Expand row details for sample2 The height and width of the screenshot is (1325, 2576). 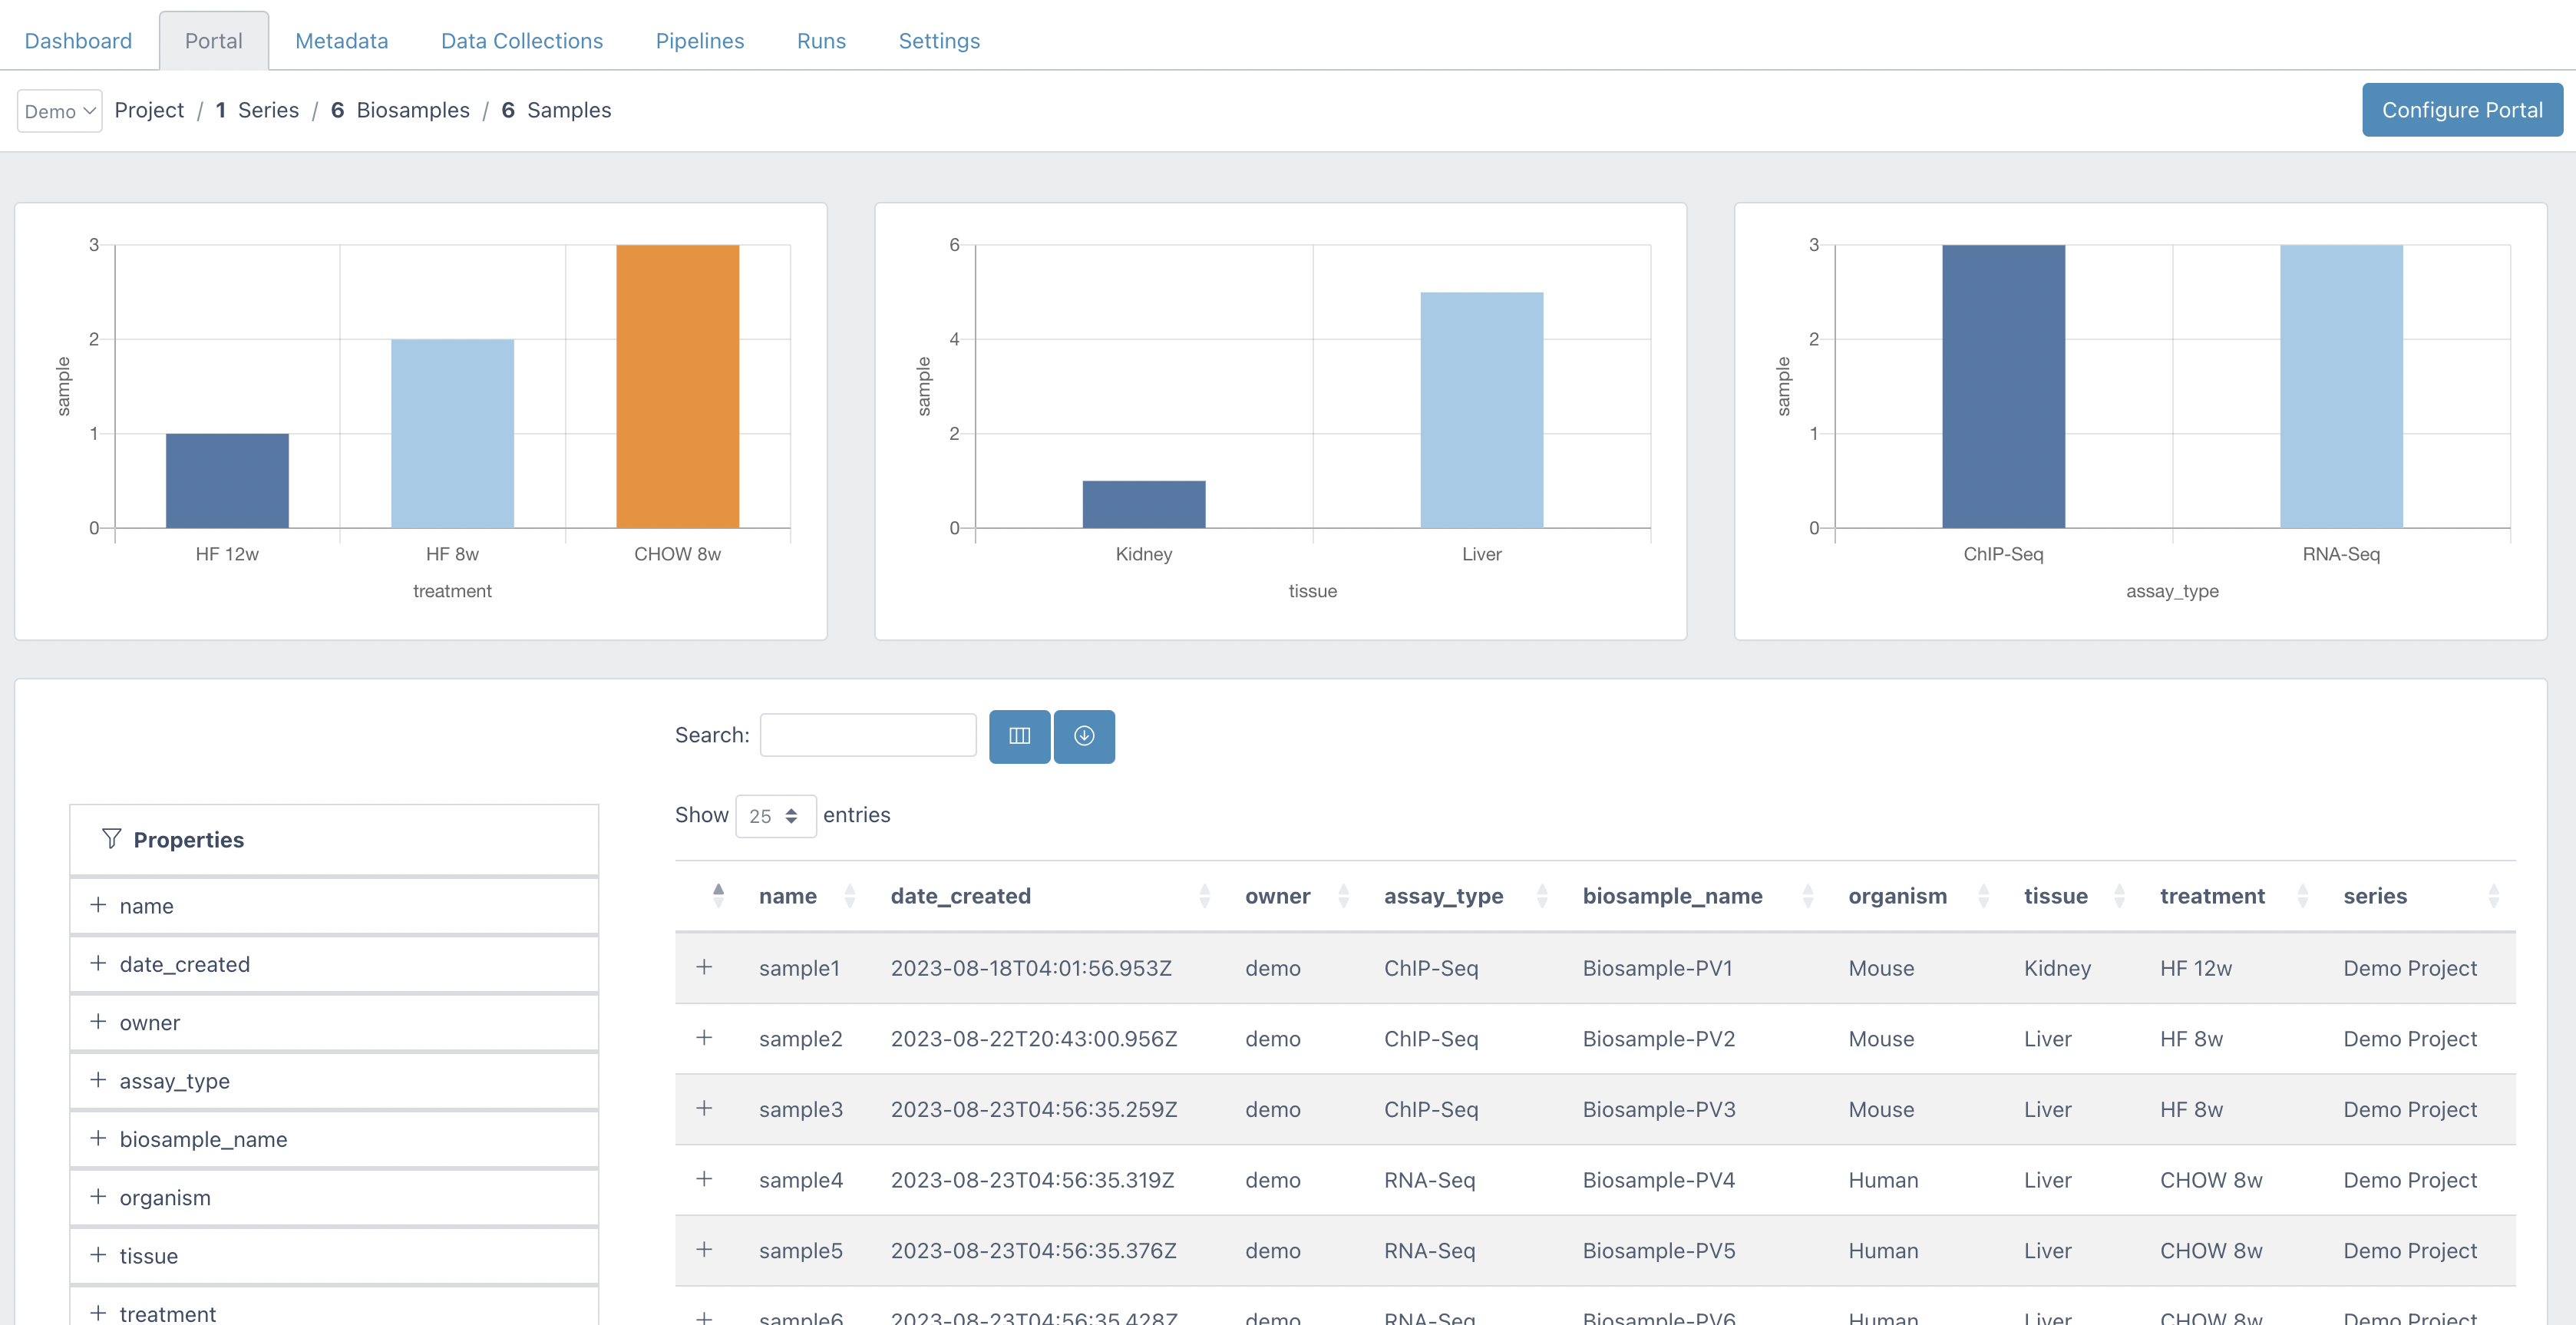[704, 1038]
